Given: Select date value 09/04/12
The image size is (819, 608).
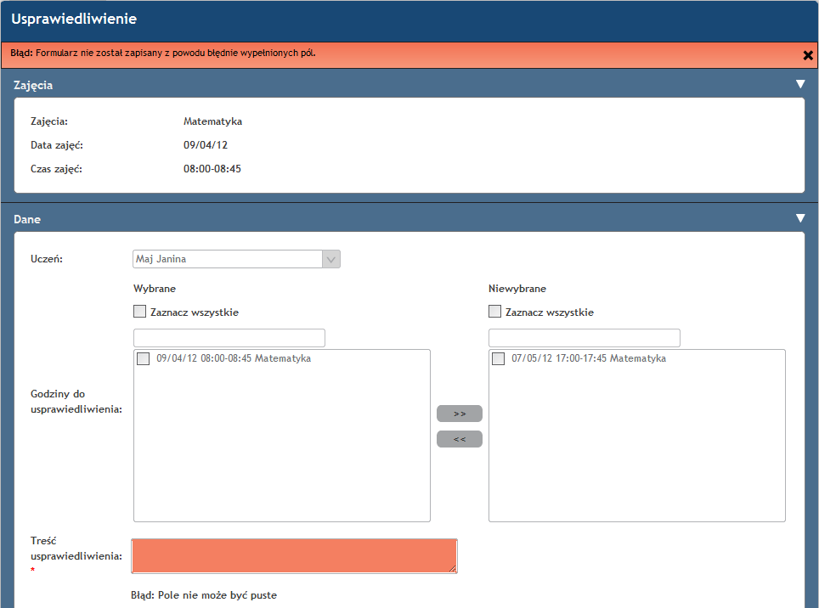Looking at the screenshot, I should [x=206, y=145].
